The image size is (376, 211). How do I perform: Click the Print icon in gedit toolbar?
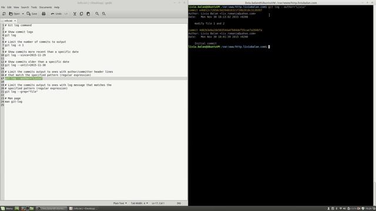coord(43,14)
